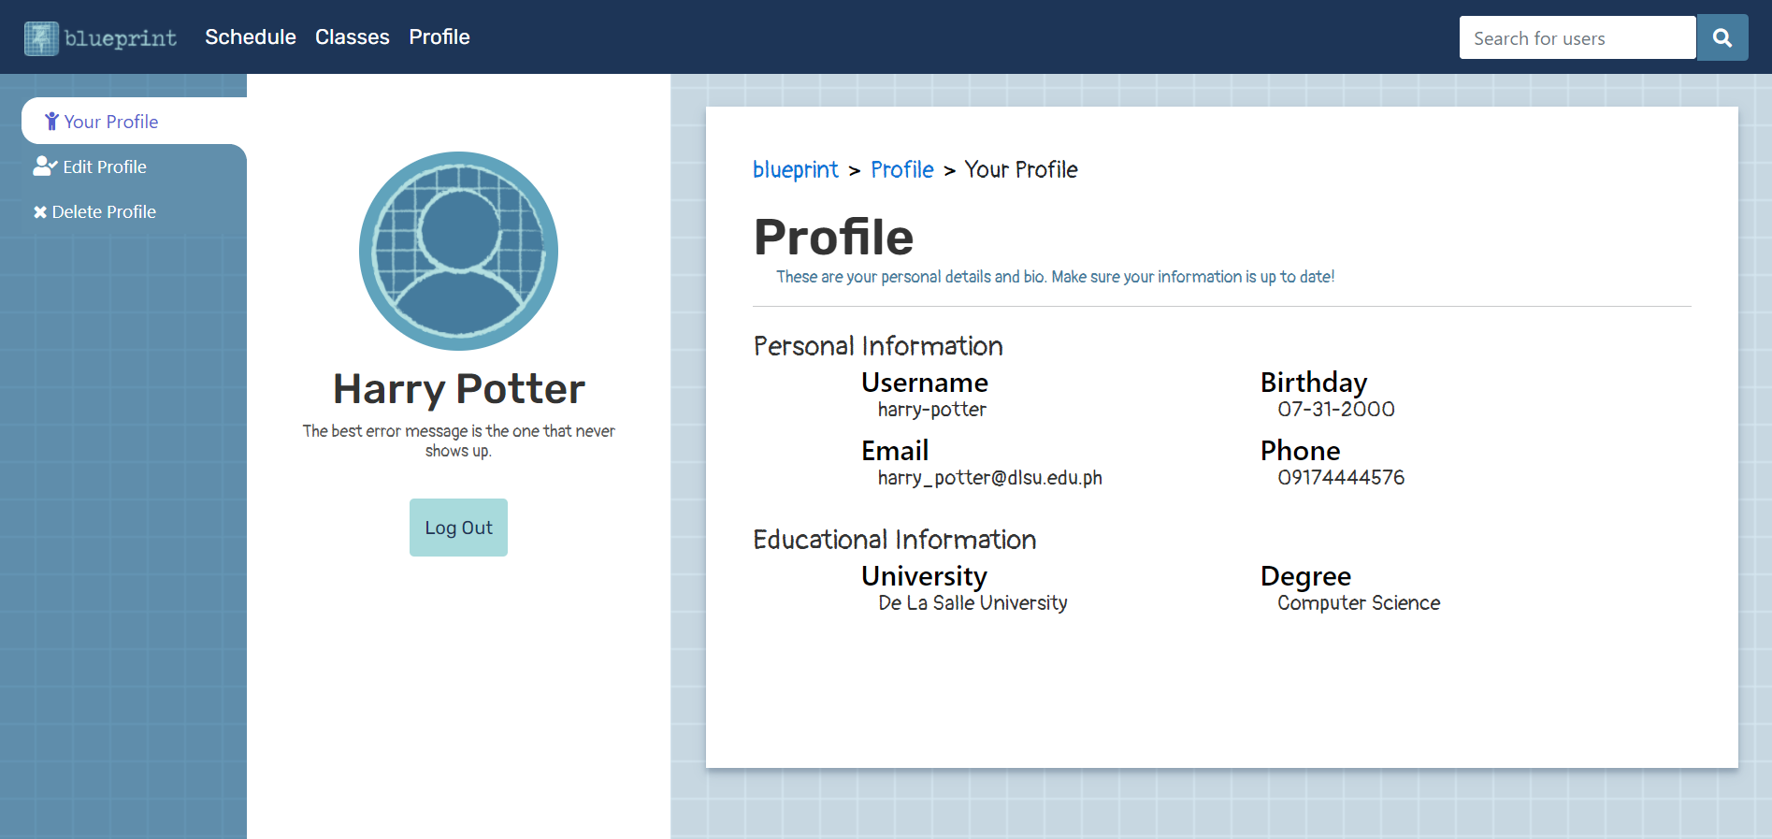The width and height of the screenshot is (1772, 839).
Task: Click the search magnifier button
Action: (x=1722, y=37)
